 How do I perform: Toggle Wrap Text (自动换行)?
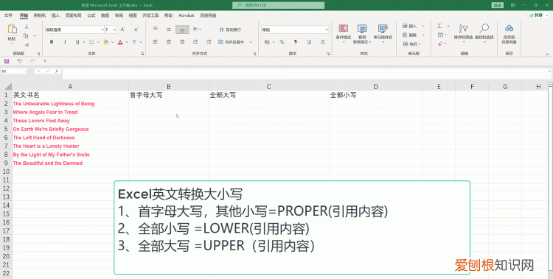[230, 29]
